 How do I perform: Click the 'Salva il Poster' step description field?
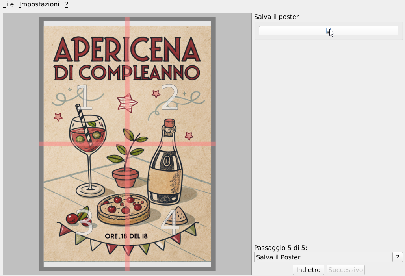pyautogui.click(x=323, y=257)
